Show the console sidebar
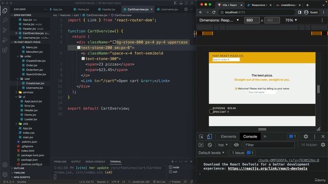This screenshot has width=328, height=184. (x=201, y=145)
